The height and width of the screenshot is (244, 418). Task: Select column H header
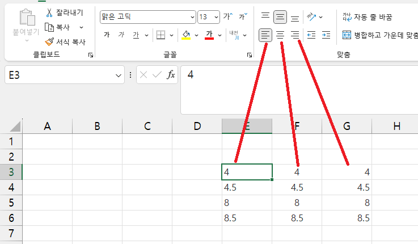(395, 126)
